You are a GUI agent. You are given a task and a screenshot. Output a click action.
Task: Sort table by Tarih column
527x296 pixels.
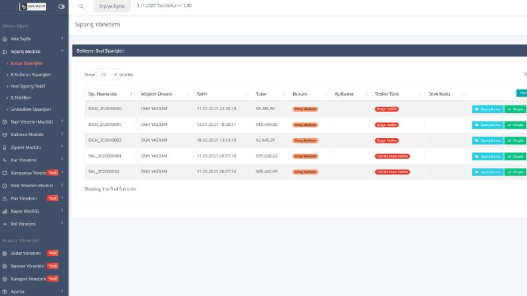tap(222, 94)
